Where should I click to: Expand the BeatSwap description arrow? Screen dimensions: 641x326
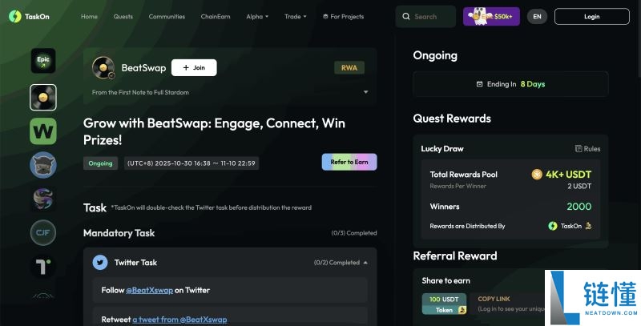[366, 92]
